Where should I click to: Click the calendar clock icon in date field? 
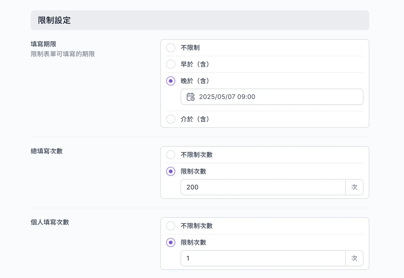click(x=191, y=97)
